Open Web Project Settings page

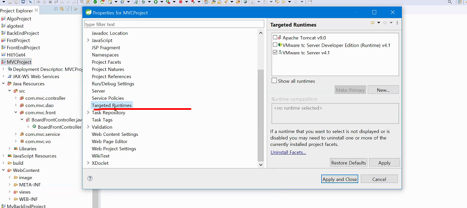point(114,149)
